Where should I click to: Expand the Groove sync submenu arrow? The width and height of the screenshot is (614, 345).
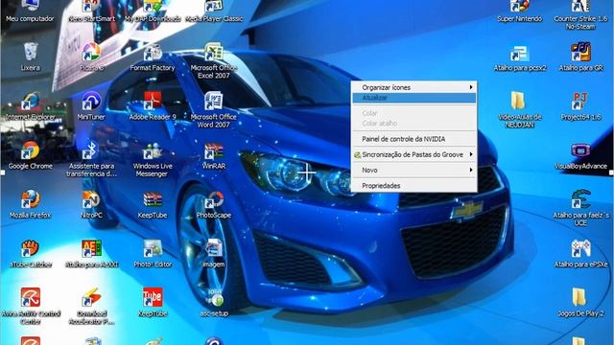[x=471, y=154]
